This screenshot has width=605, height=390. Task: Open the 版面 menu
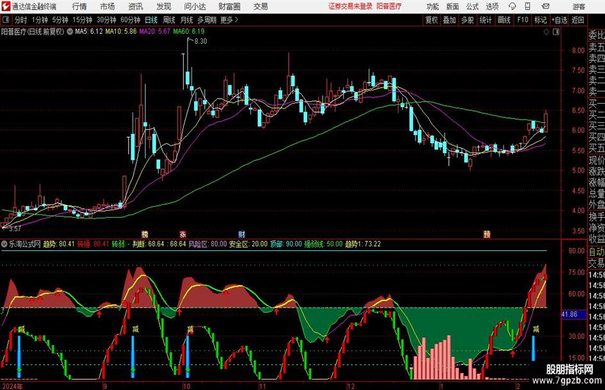point(453,6)
